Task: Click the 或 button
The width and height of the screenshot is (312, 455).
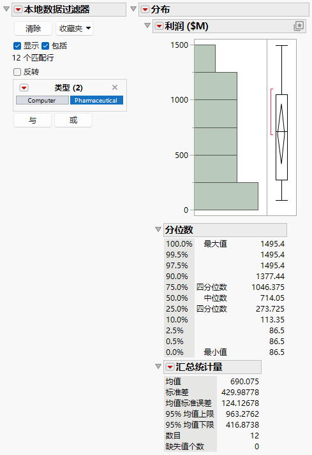Action: 73,120
